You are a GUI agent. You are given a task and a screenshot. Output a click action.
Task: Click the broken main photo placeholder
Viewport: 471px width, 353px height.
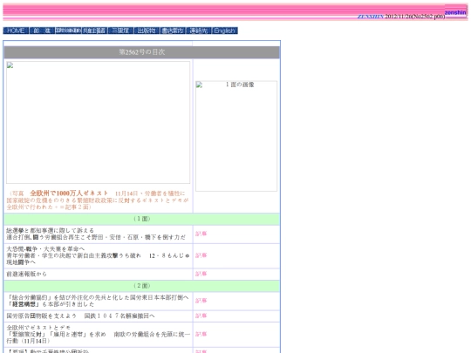click(x=99, y=123)
